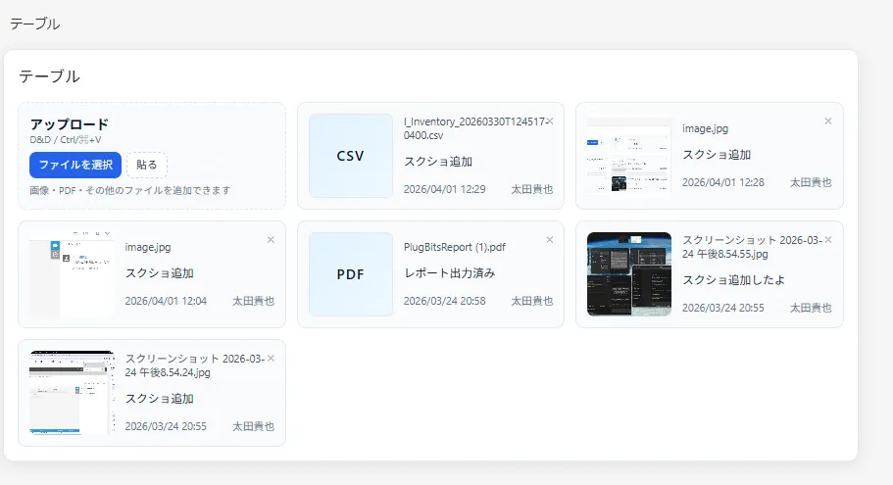Screen dimensions: 893x485
Task: Click the D&D / Ctrl/⌘+V hint text
Action: [66, 140]
